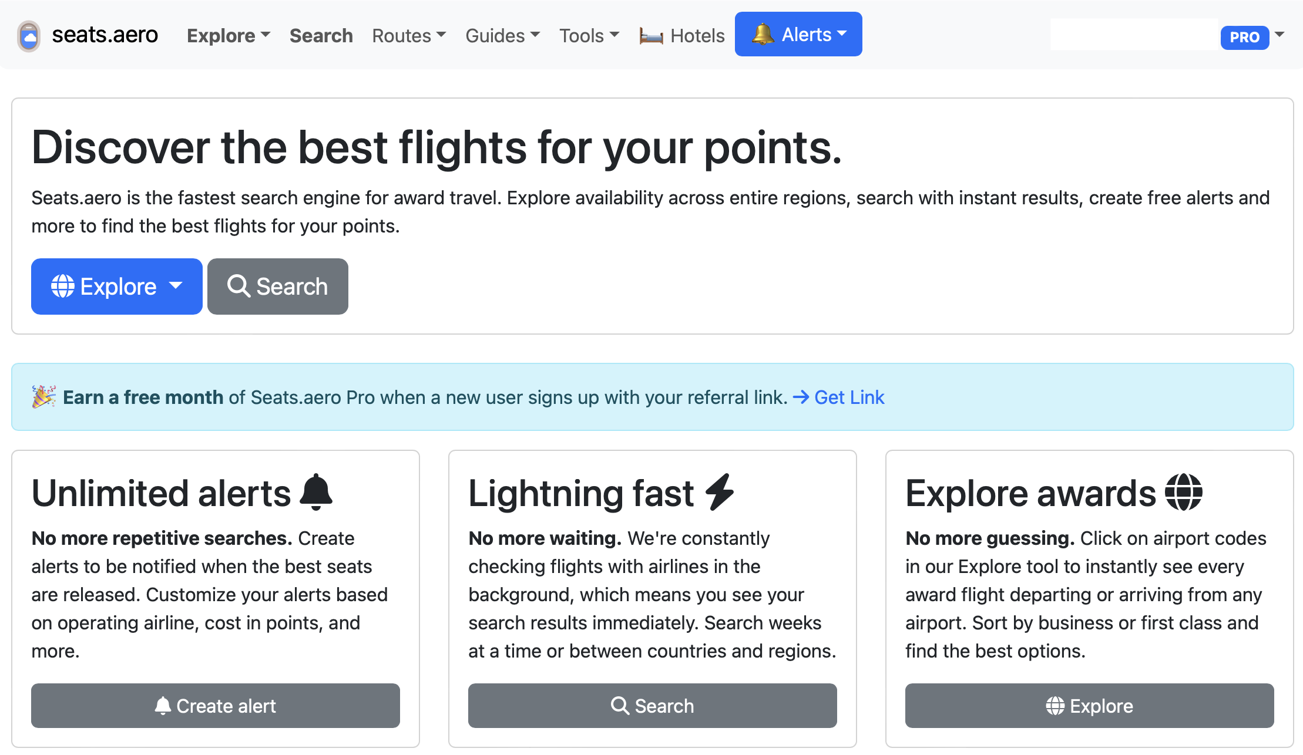Open the Hotels navigation item

click(x=682, y=36)
